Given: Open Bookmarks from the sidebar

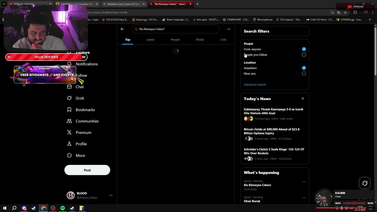Looking at the screenshot, I should point(81,110).
